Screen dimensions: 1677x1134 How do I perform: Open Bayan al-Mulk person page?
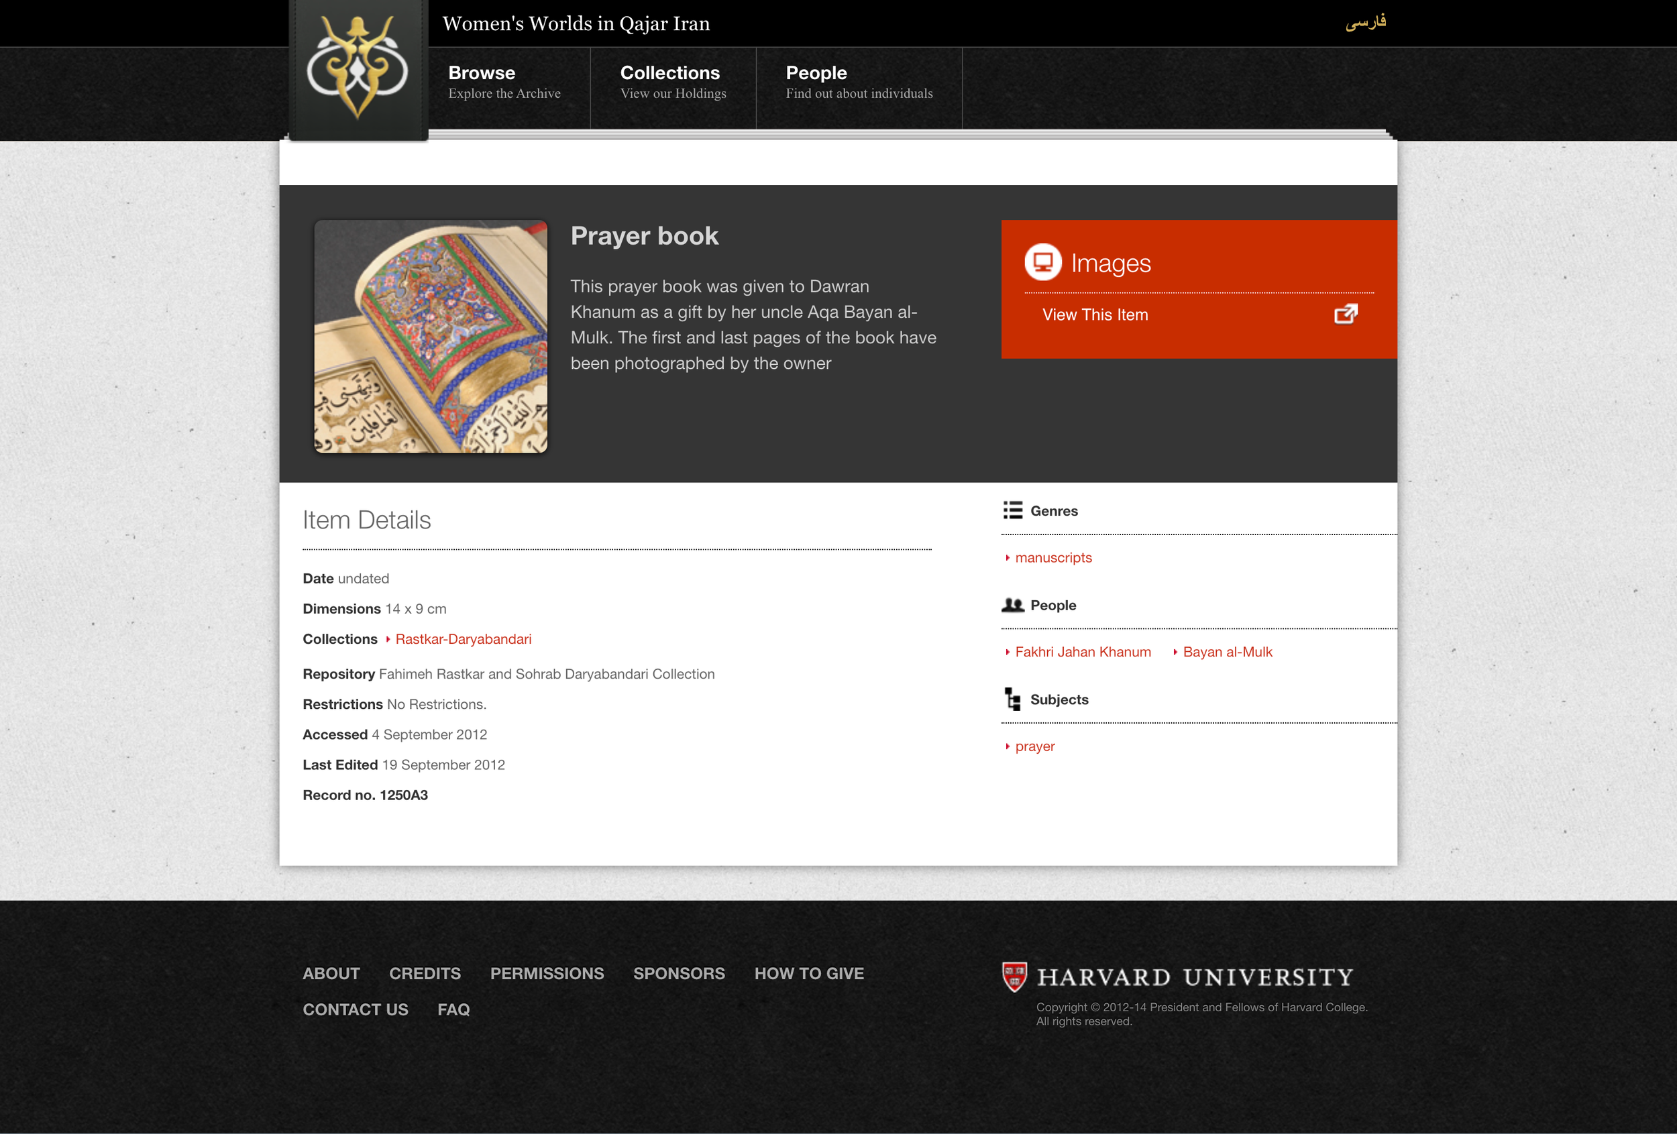pyautogui.click(x=1227, y=652)
